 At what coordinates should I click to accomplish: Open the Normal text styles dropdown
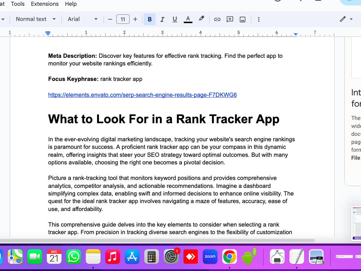(x=36, y=19)
